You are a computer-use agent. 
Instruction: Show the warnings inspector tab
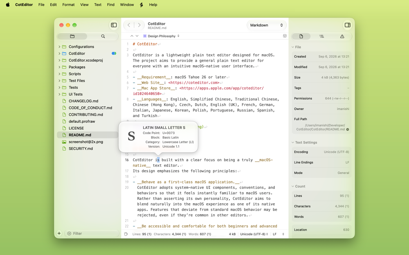(342, 36)
